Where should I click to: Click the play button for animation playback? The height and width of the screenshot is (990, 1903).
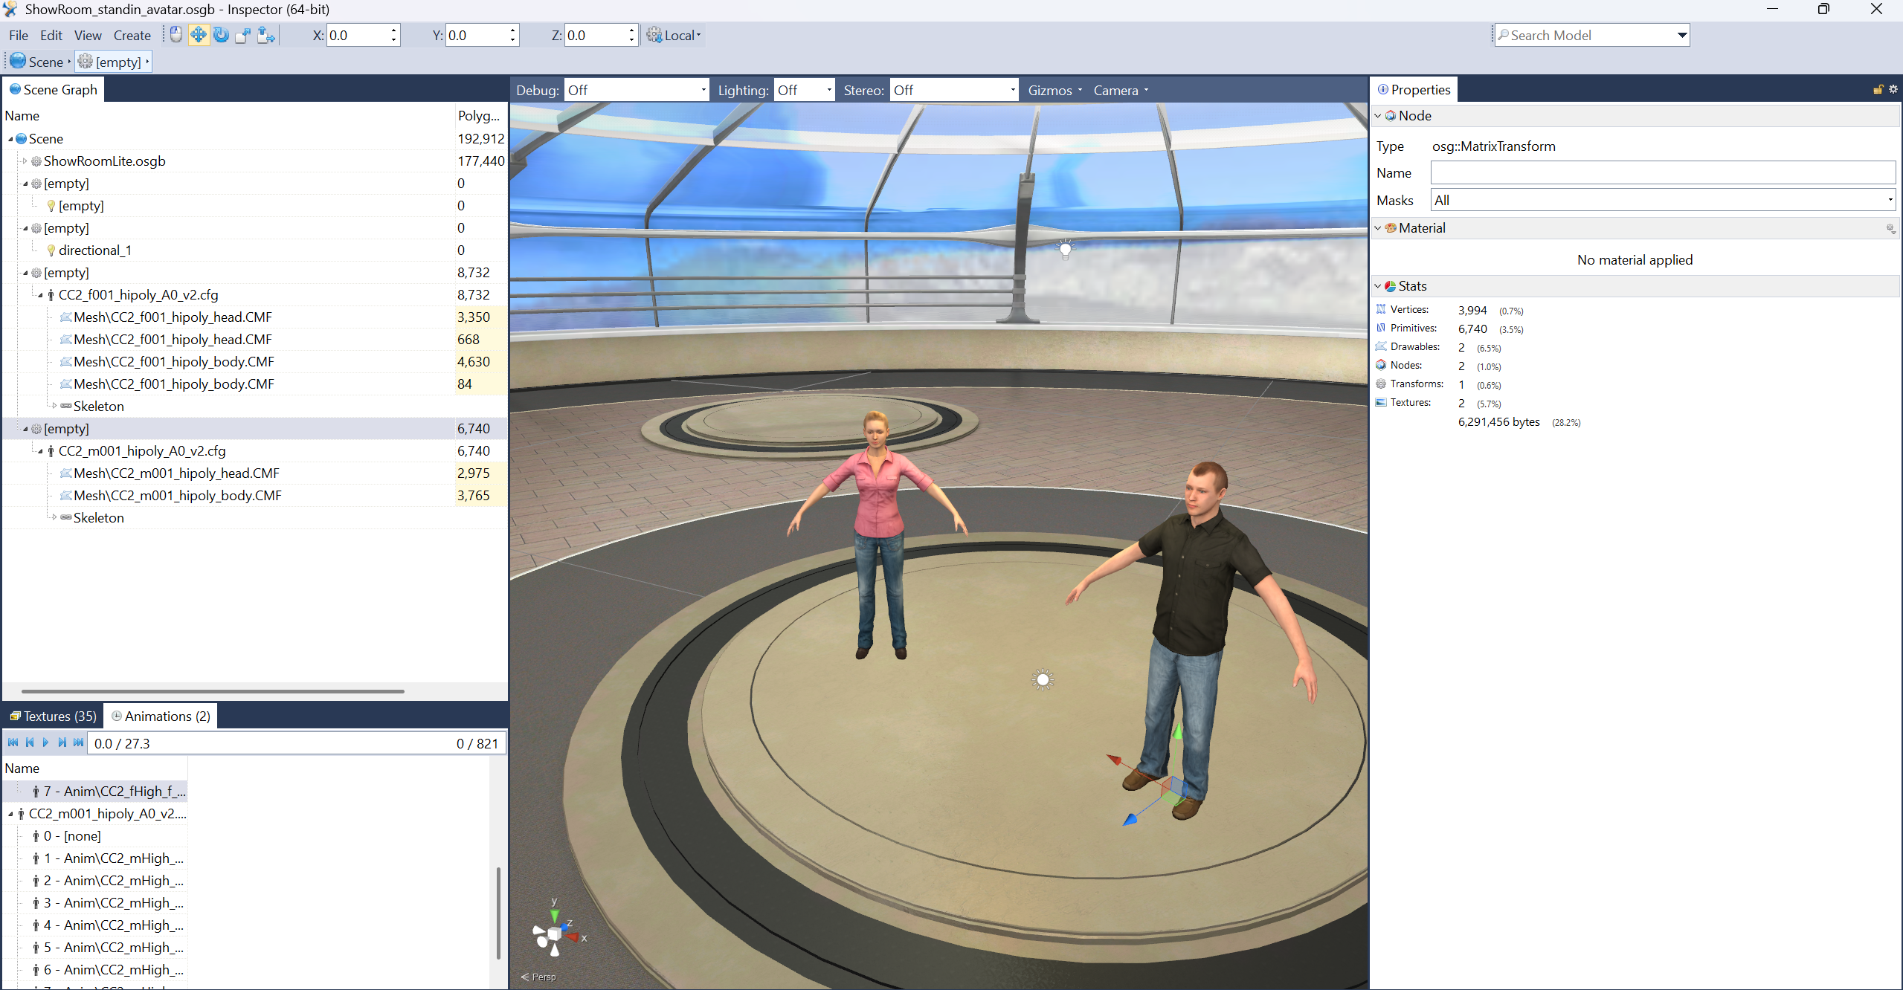tap(45, 742)
